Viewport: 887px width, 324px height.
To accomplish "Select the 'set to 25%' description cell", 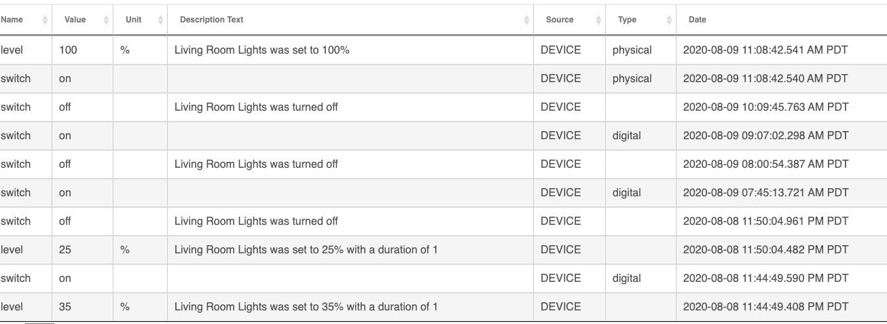I will pyautogui.click(x=350, y=250).
